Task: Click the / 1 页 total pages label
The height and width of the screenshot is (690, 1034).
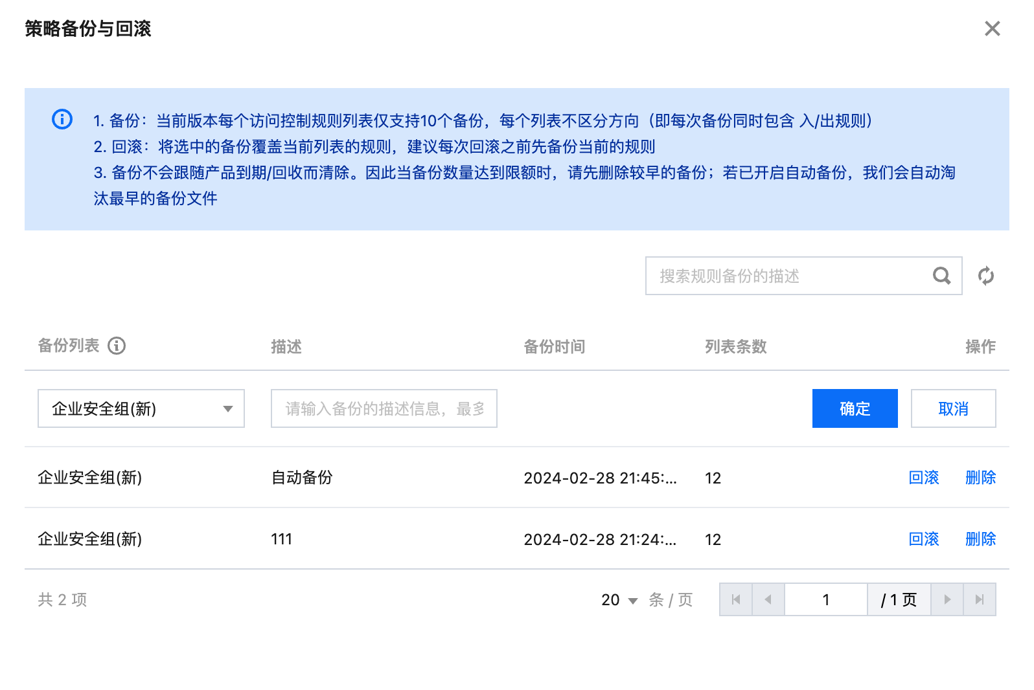Action: click(x=899, y=600)
